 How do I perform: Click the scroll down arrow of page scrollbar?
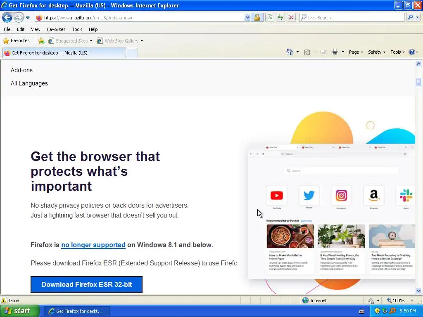click(x=418, y=291)
